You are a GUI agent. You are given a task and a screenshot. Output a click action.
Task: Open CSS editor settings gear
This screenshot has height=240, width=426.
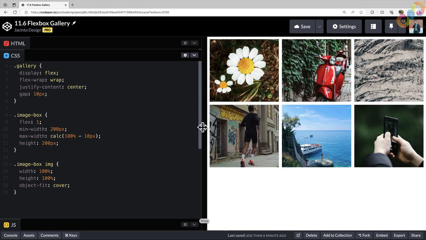[185, 55]
